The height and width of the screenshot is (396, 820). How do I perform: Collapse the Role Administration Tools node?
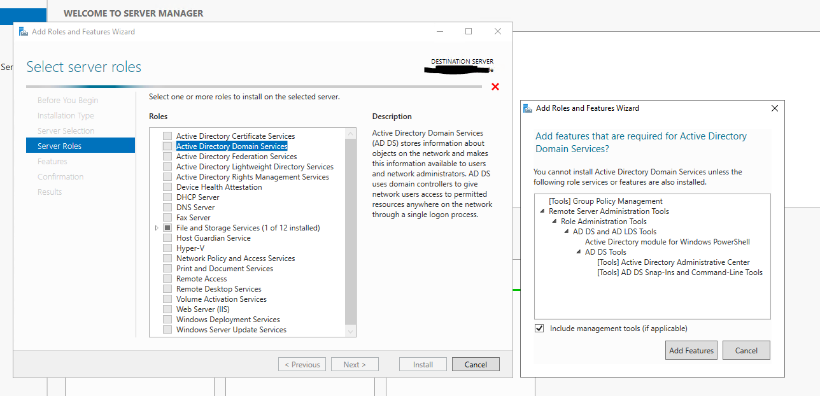(x=555, y=222)
